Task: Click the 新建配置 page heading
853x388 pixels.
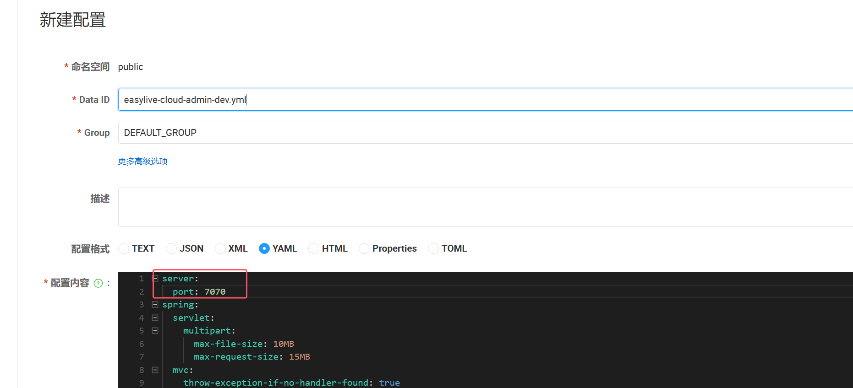Action: (x=73, y=20)
